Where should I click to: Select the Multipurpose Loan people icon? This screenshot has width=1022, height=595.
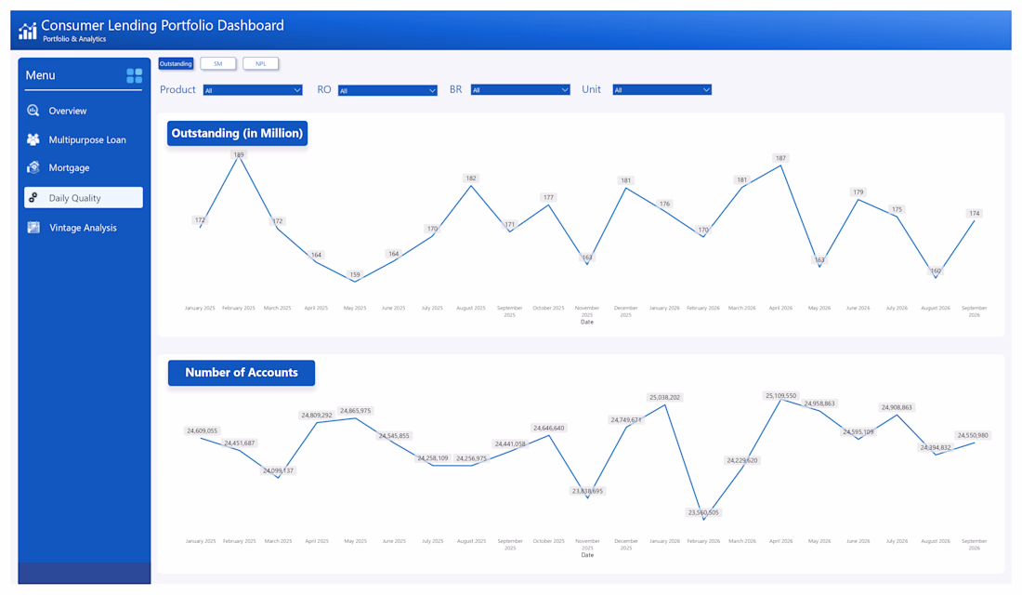coord(33,139)
